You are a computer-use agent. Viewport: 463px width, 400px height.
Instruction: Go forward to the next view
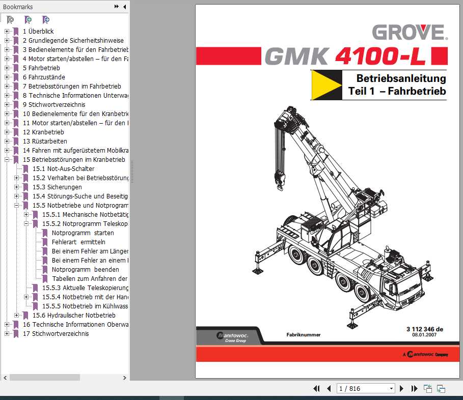(441, 388)
